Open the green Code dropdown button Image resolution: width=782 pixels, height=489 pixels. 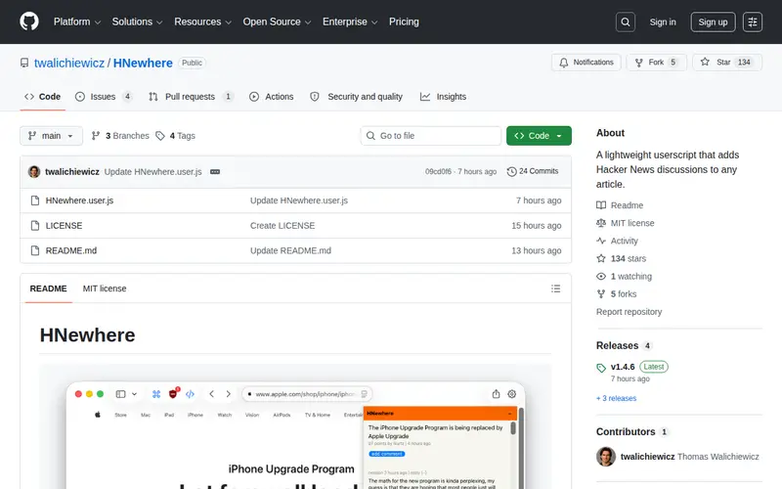click(539, 136)
